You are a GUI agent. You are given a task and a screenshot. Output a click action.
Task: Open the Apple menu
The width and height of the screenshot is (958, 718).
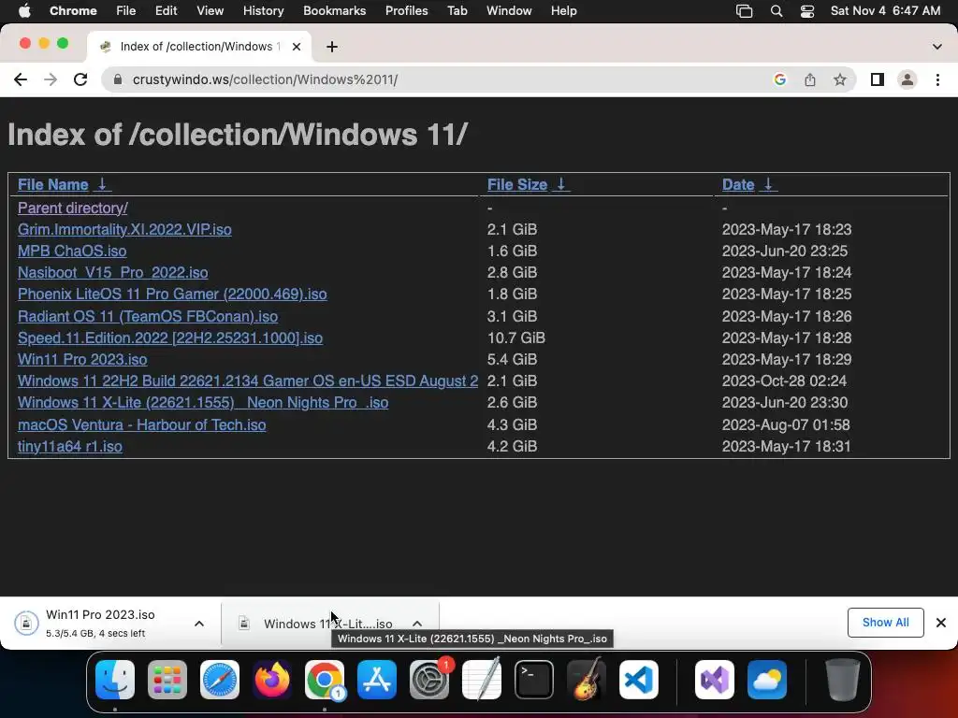coord(24,11)
